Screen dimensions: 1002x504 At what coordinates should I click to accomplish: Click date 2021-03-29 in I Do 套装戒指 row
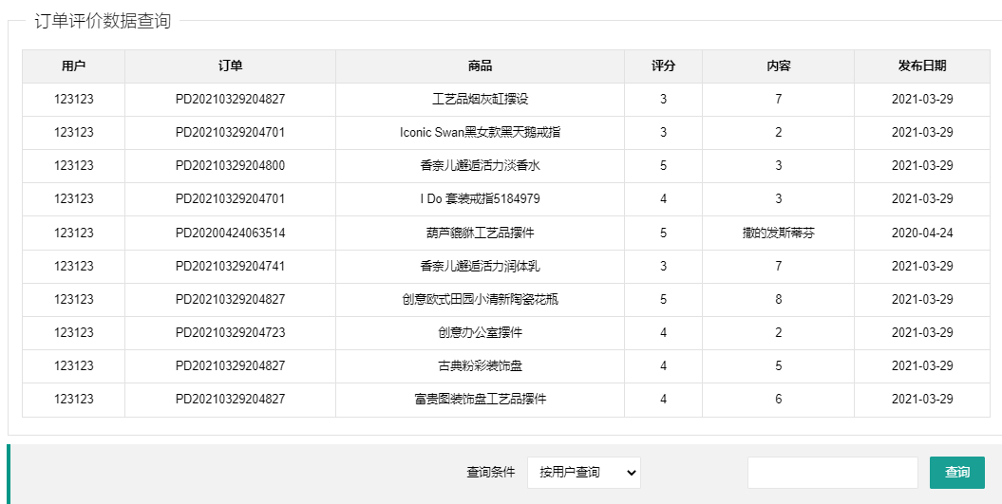[922, 198]
